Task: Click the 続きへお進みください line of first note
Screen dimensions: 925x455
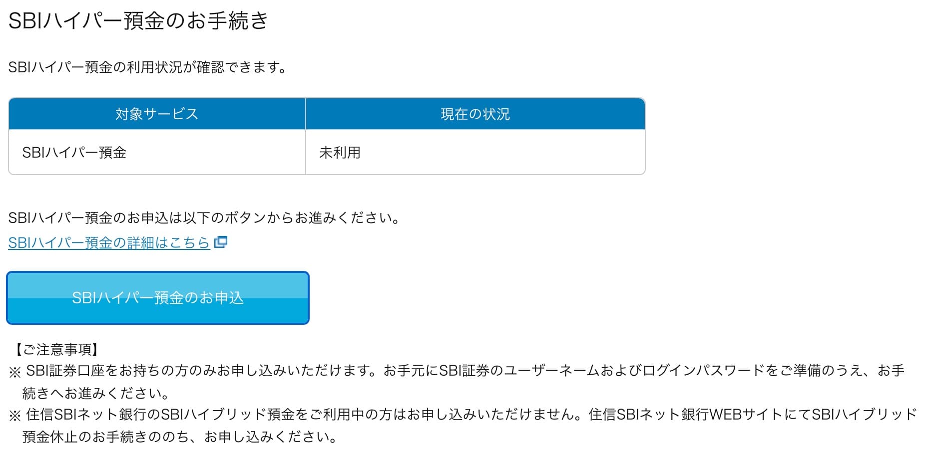Action: 96,393
